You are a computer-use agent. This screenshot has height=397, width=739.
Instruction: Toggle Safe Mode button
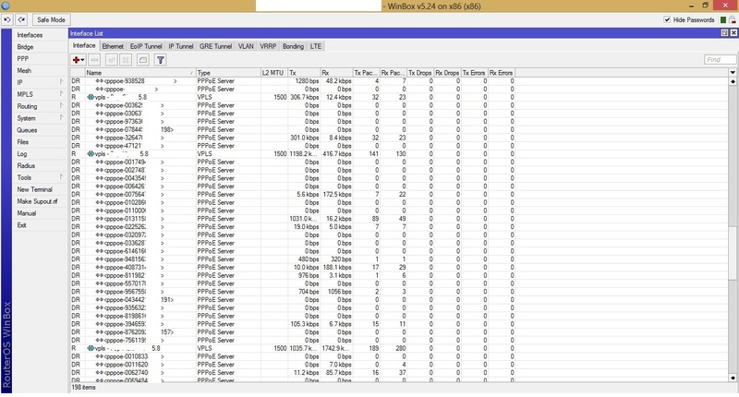pos(51,19)
